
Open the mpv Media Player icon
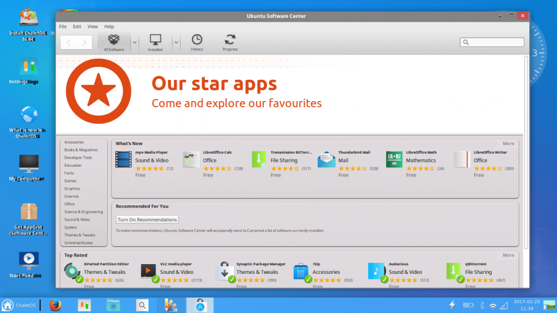click(x=123, y=159)
